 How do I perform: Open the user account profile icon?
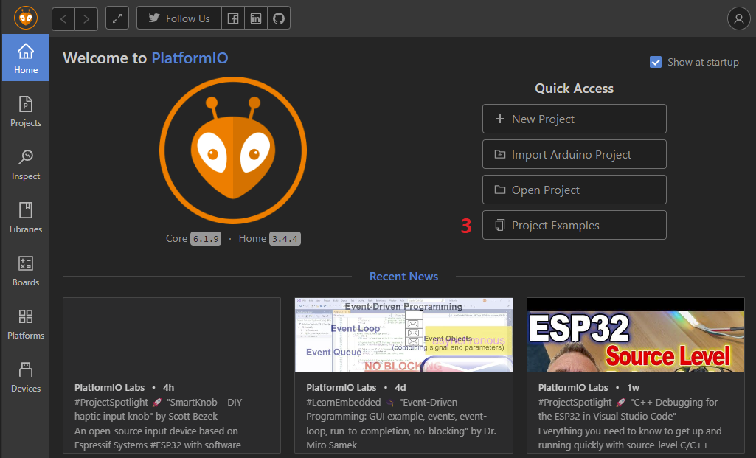coord(738,19)
